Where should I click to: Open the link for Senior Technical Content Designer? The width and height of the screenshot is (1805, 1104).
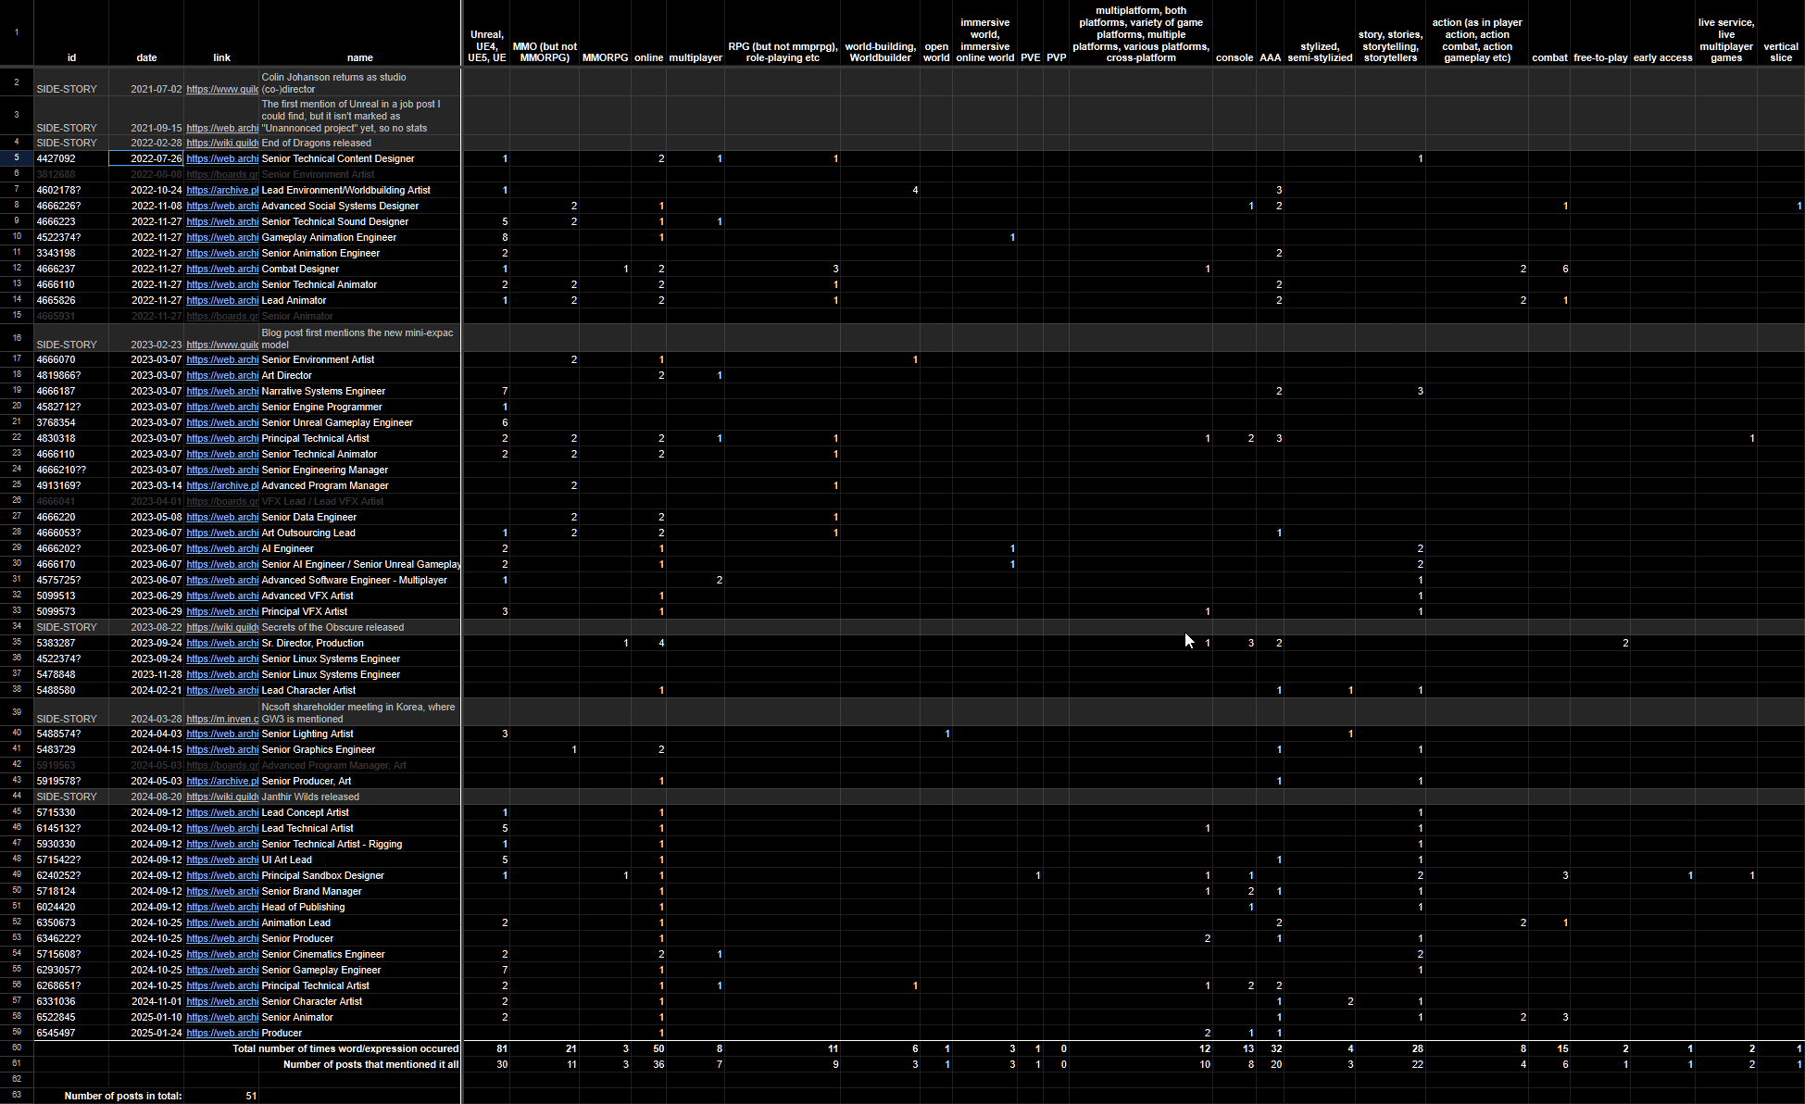(221, 158)
